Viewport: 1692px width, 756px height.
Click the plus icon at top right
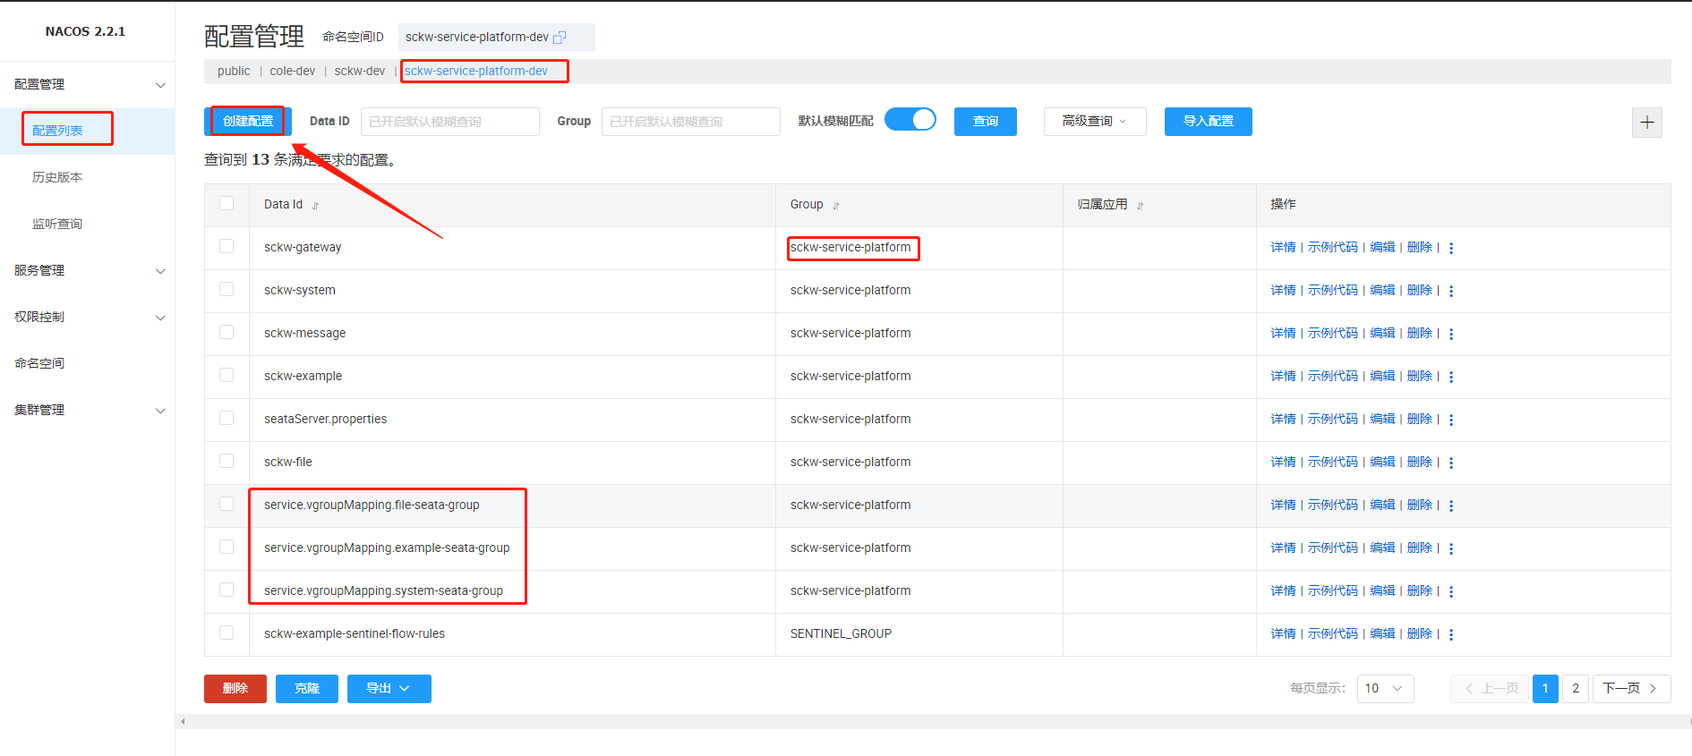[1646, 123]
